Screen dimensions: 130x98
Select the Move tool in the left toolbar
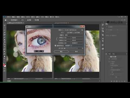(5, 26)
